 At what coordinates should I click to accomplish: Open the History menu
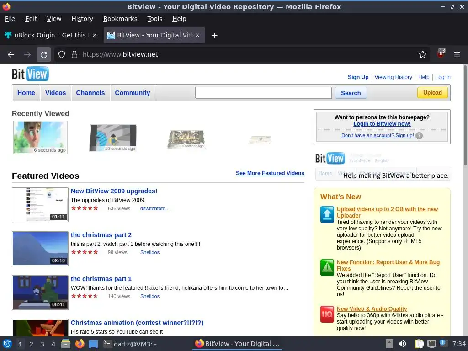(x=82, y=19)
